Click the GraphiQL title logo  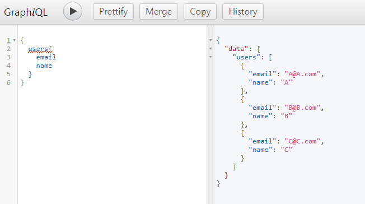click(26, 12)
